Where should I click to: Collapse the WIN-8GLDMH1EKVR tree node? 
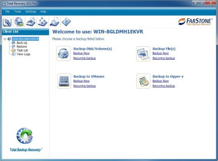point(5,39)
